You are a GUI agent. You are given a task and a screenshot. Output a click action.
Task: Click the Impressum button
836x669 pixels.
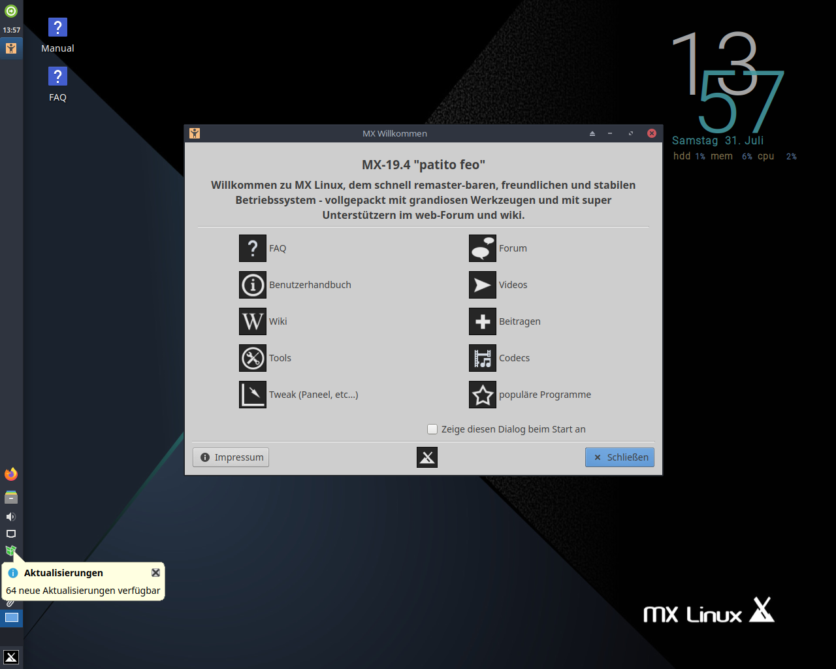[231, 457]
